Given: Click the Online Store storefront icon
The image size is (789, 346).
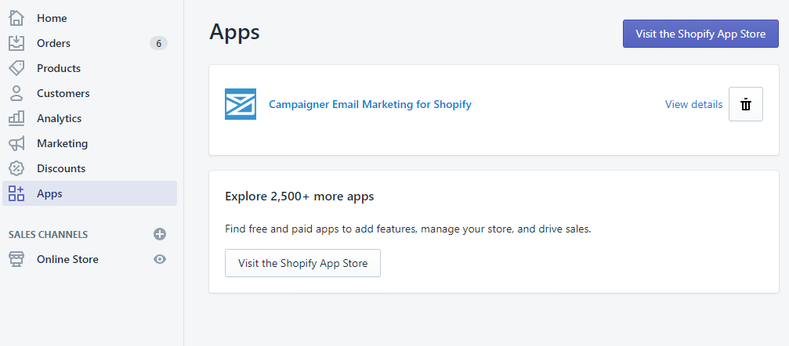Looking at the screenshot, I should pos(16,259).
